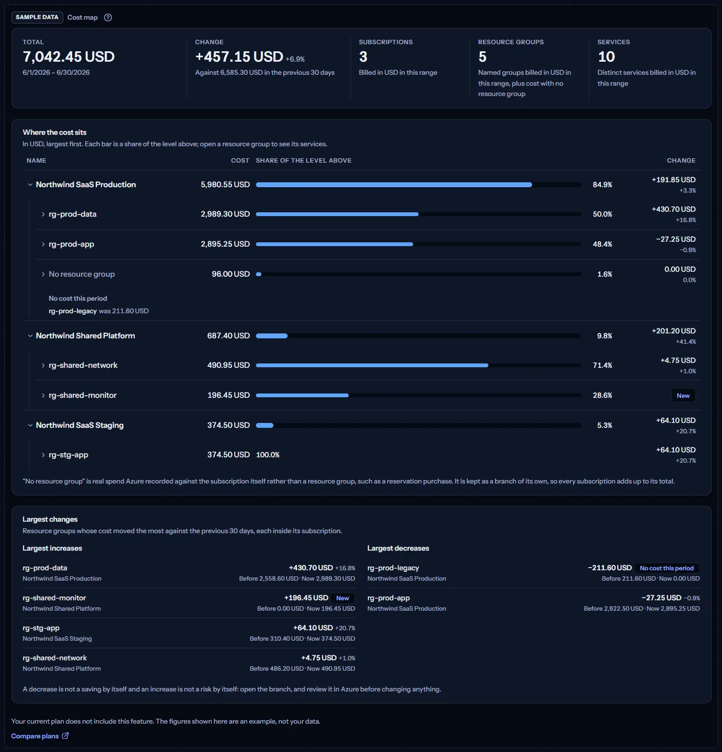Select rg-prod-data under Largest increases

click(x=45, y=568)
